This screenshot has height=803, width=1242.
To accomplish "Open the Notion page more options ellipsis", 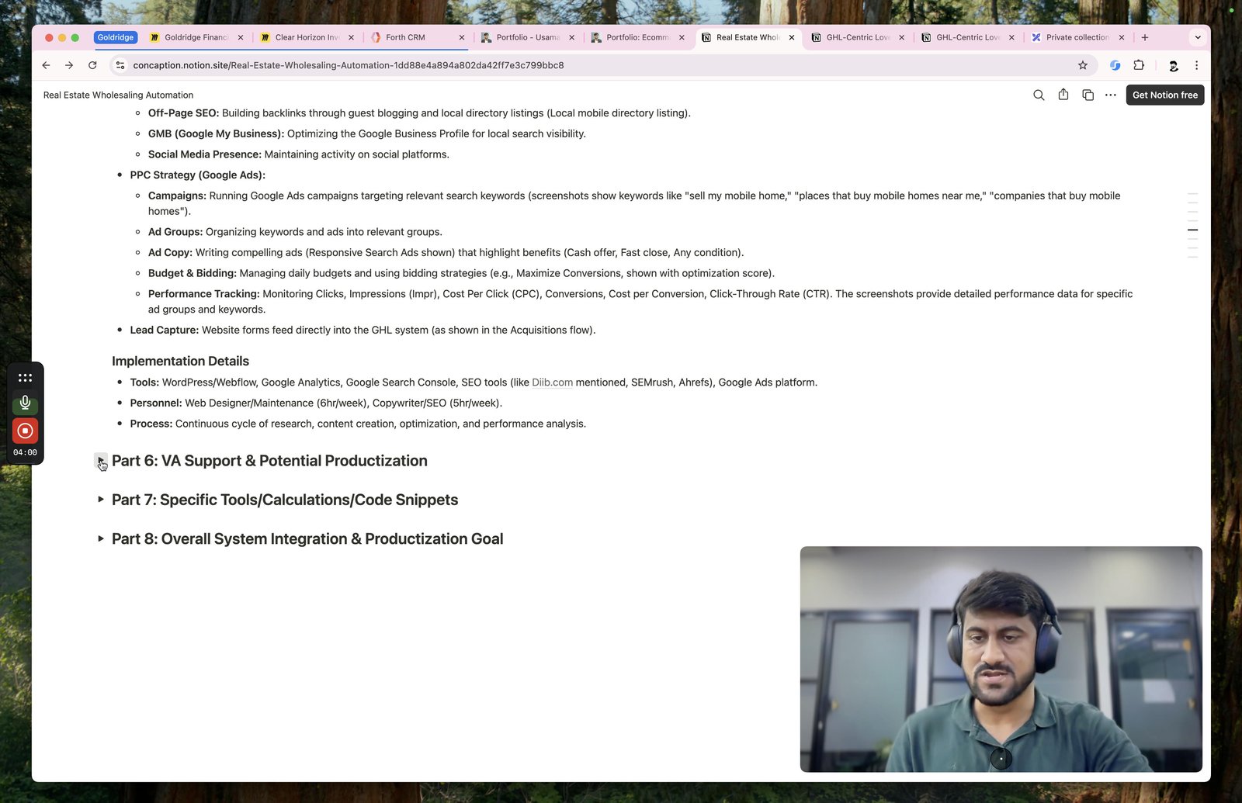I will tap(1111, 95).
